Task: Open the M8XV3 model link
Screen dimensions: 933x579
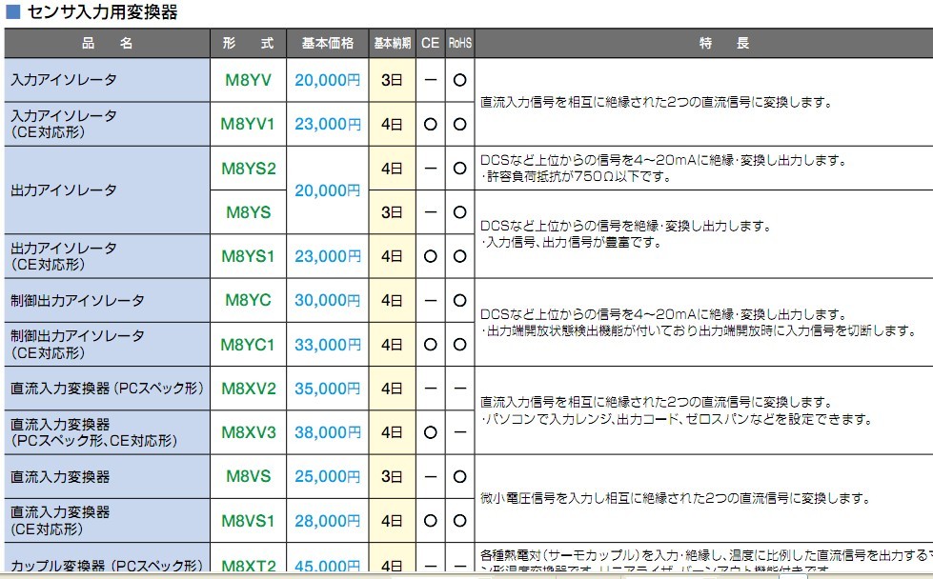Action: (x=248, y=432)
